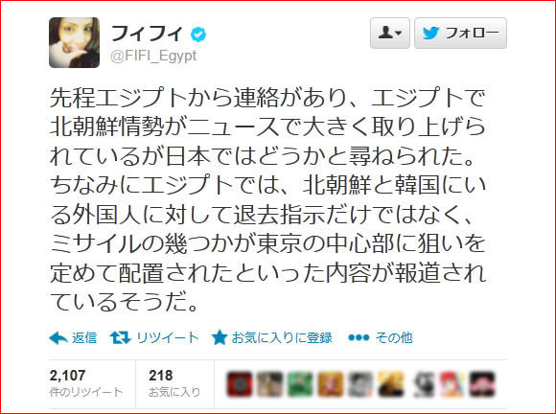The image size is (556, 414).
Task: Retweet via the リツイート link
Action: coord(168,337)
